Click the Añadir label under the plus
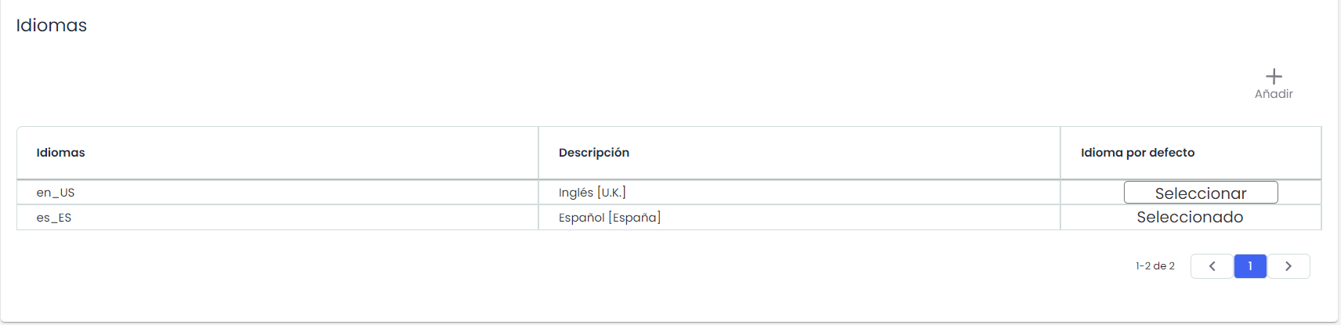 [1274, 94]
